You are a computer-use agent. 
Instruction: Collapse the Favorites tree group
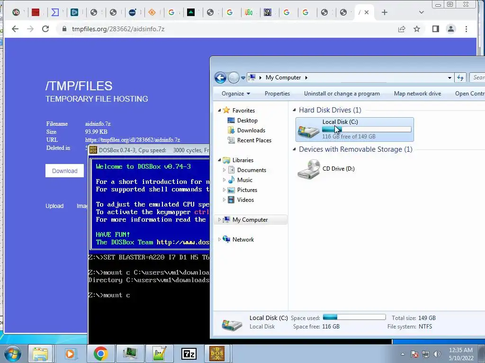219,110
